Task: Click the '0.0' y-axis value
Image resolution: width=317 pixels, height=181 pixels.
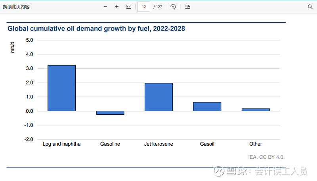Action: pyautogui.click(x=29, y=111)
